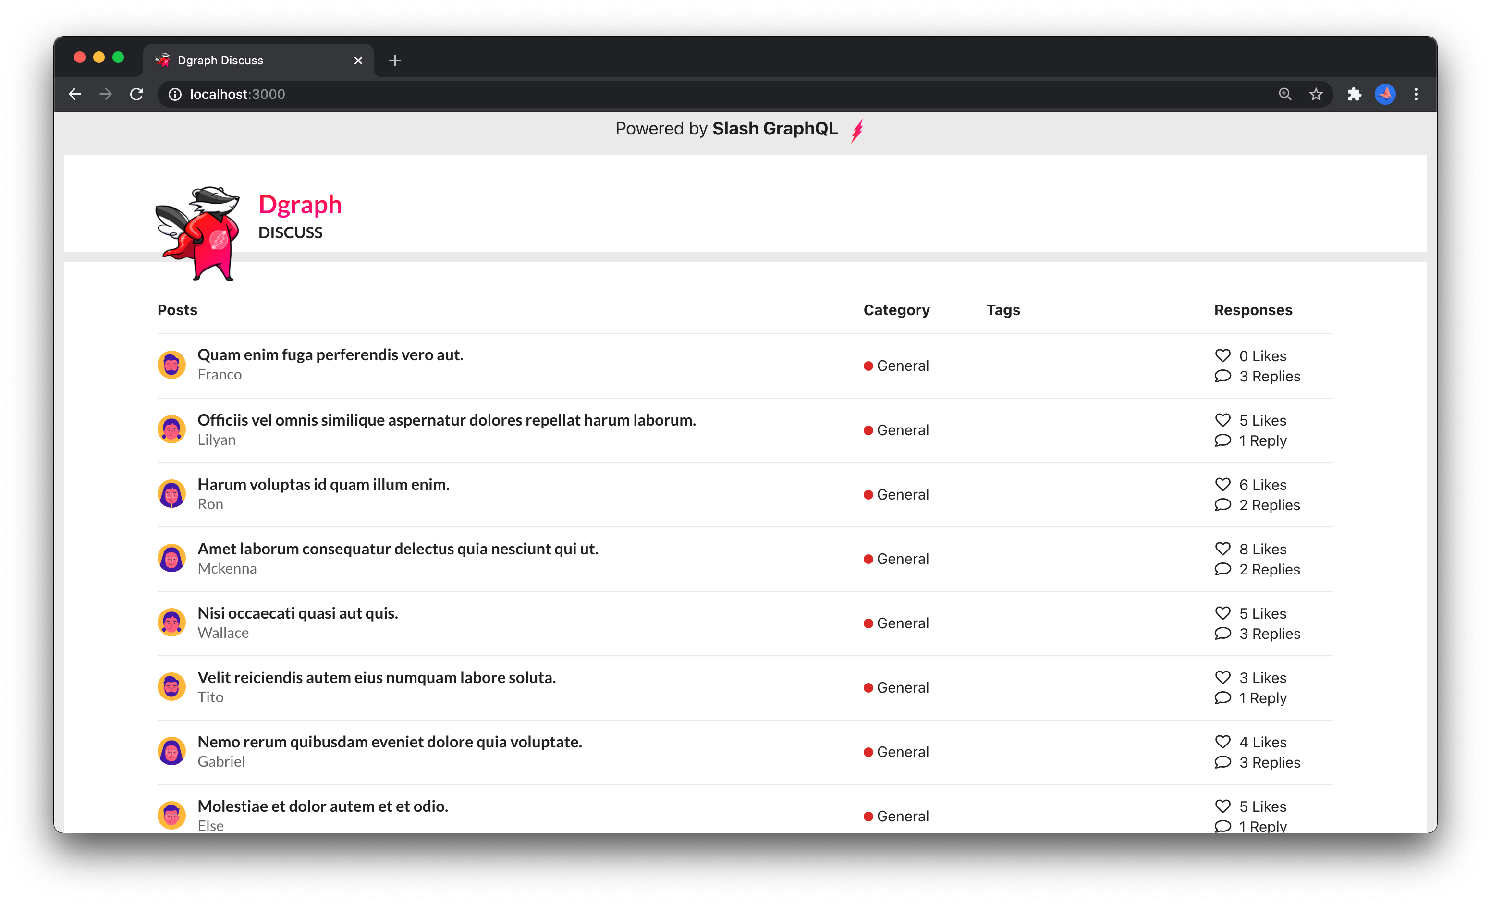Toggle the like heart on Wallace's post
Viewport: 1491px width, 904px height.
[1223, 613]
